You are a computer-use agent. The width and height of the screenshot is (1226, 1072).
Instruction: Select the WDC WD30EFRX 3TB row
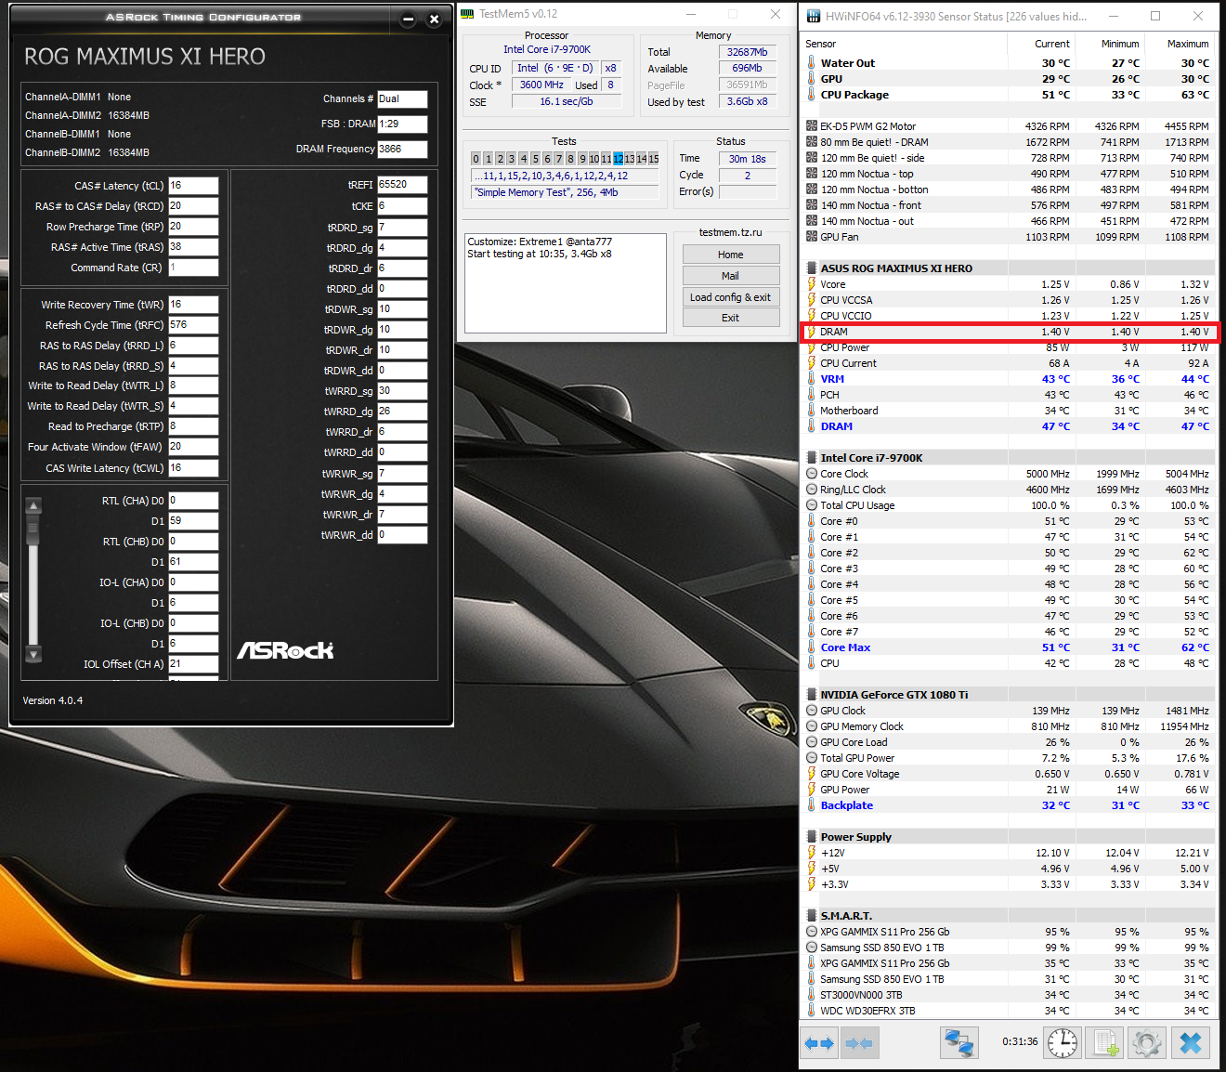coord(1009,1011)
